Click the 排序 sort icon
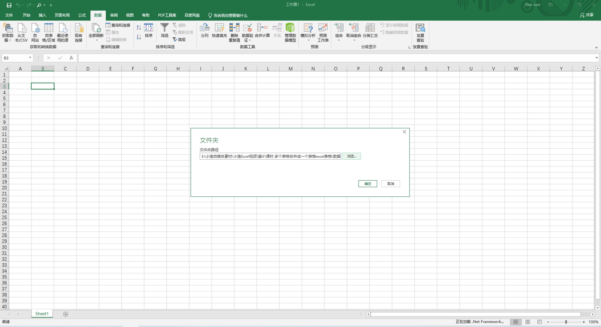The image size is (601, 327). (x=149, y=29)
